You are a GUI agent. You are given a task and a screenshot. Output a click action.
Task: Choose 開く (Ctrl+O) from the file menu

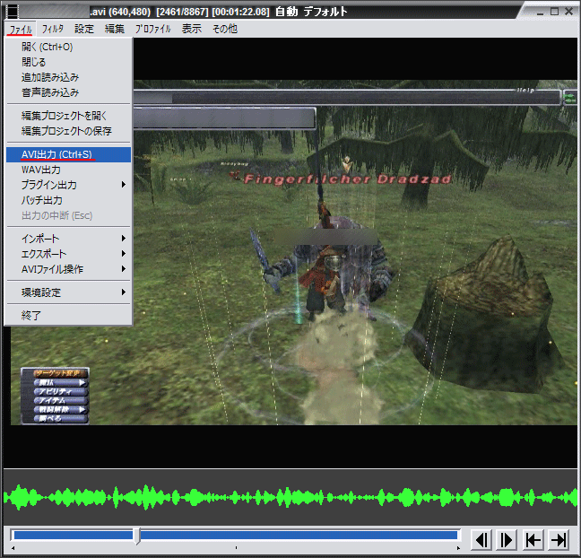click(68, 47)
